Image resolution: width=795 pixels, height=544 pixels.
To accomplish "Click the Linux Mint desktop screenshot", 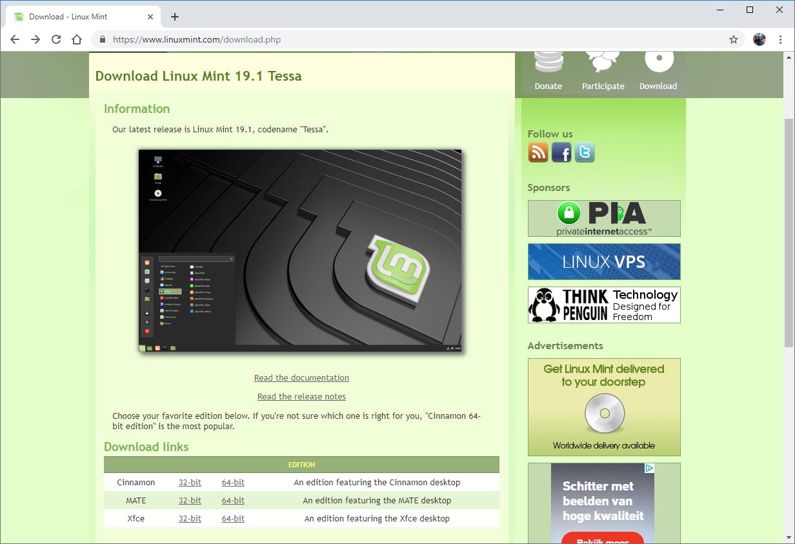I will 300,251.
